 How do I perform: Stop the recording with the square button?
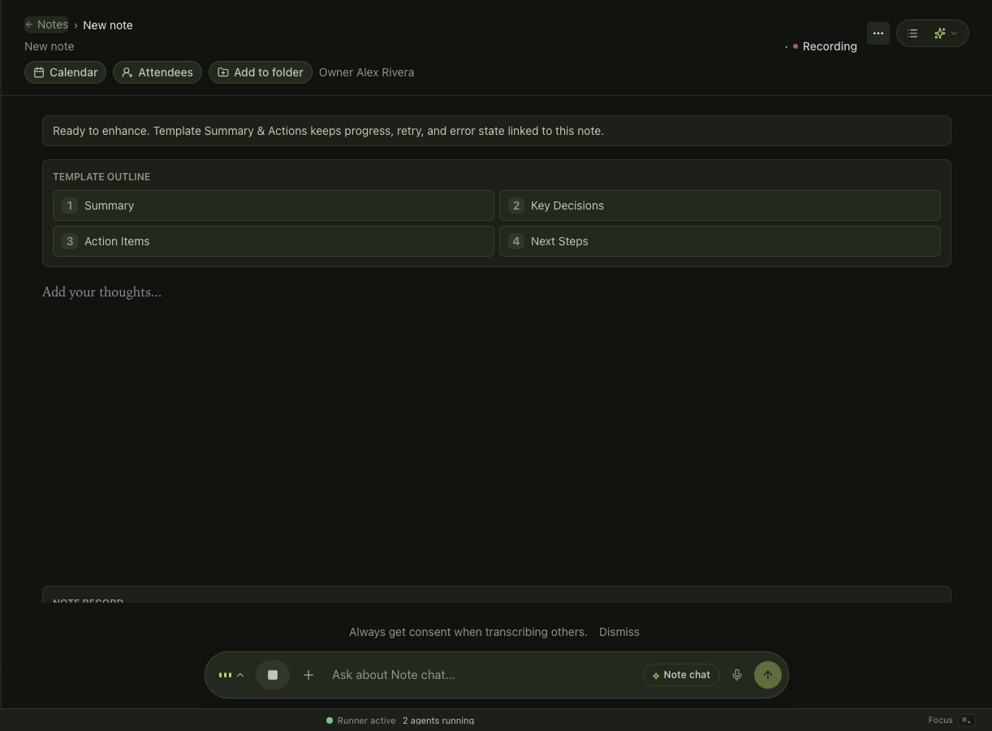[x=273, y=675]
